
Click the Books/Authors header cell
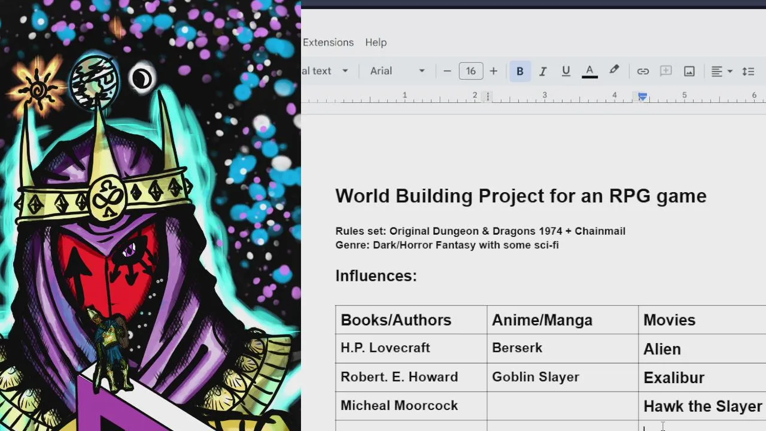coord(411,320)
